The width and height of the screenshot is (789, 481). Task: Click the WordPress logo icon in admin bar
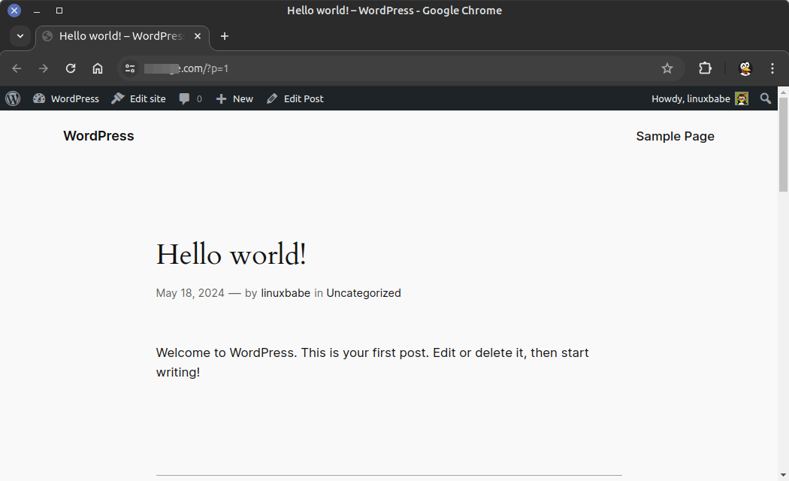(x=13, y=98)
